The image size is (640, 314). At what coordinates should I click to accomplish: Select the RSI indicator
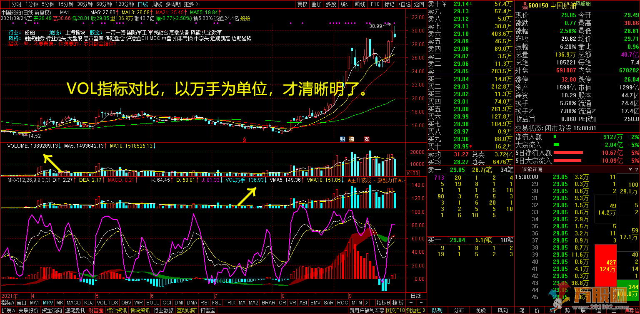205,303
